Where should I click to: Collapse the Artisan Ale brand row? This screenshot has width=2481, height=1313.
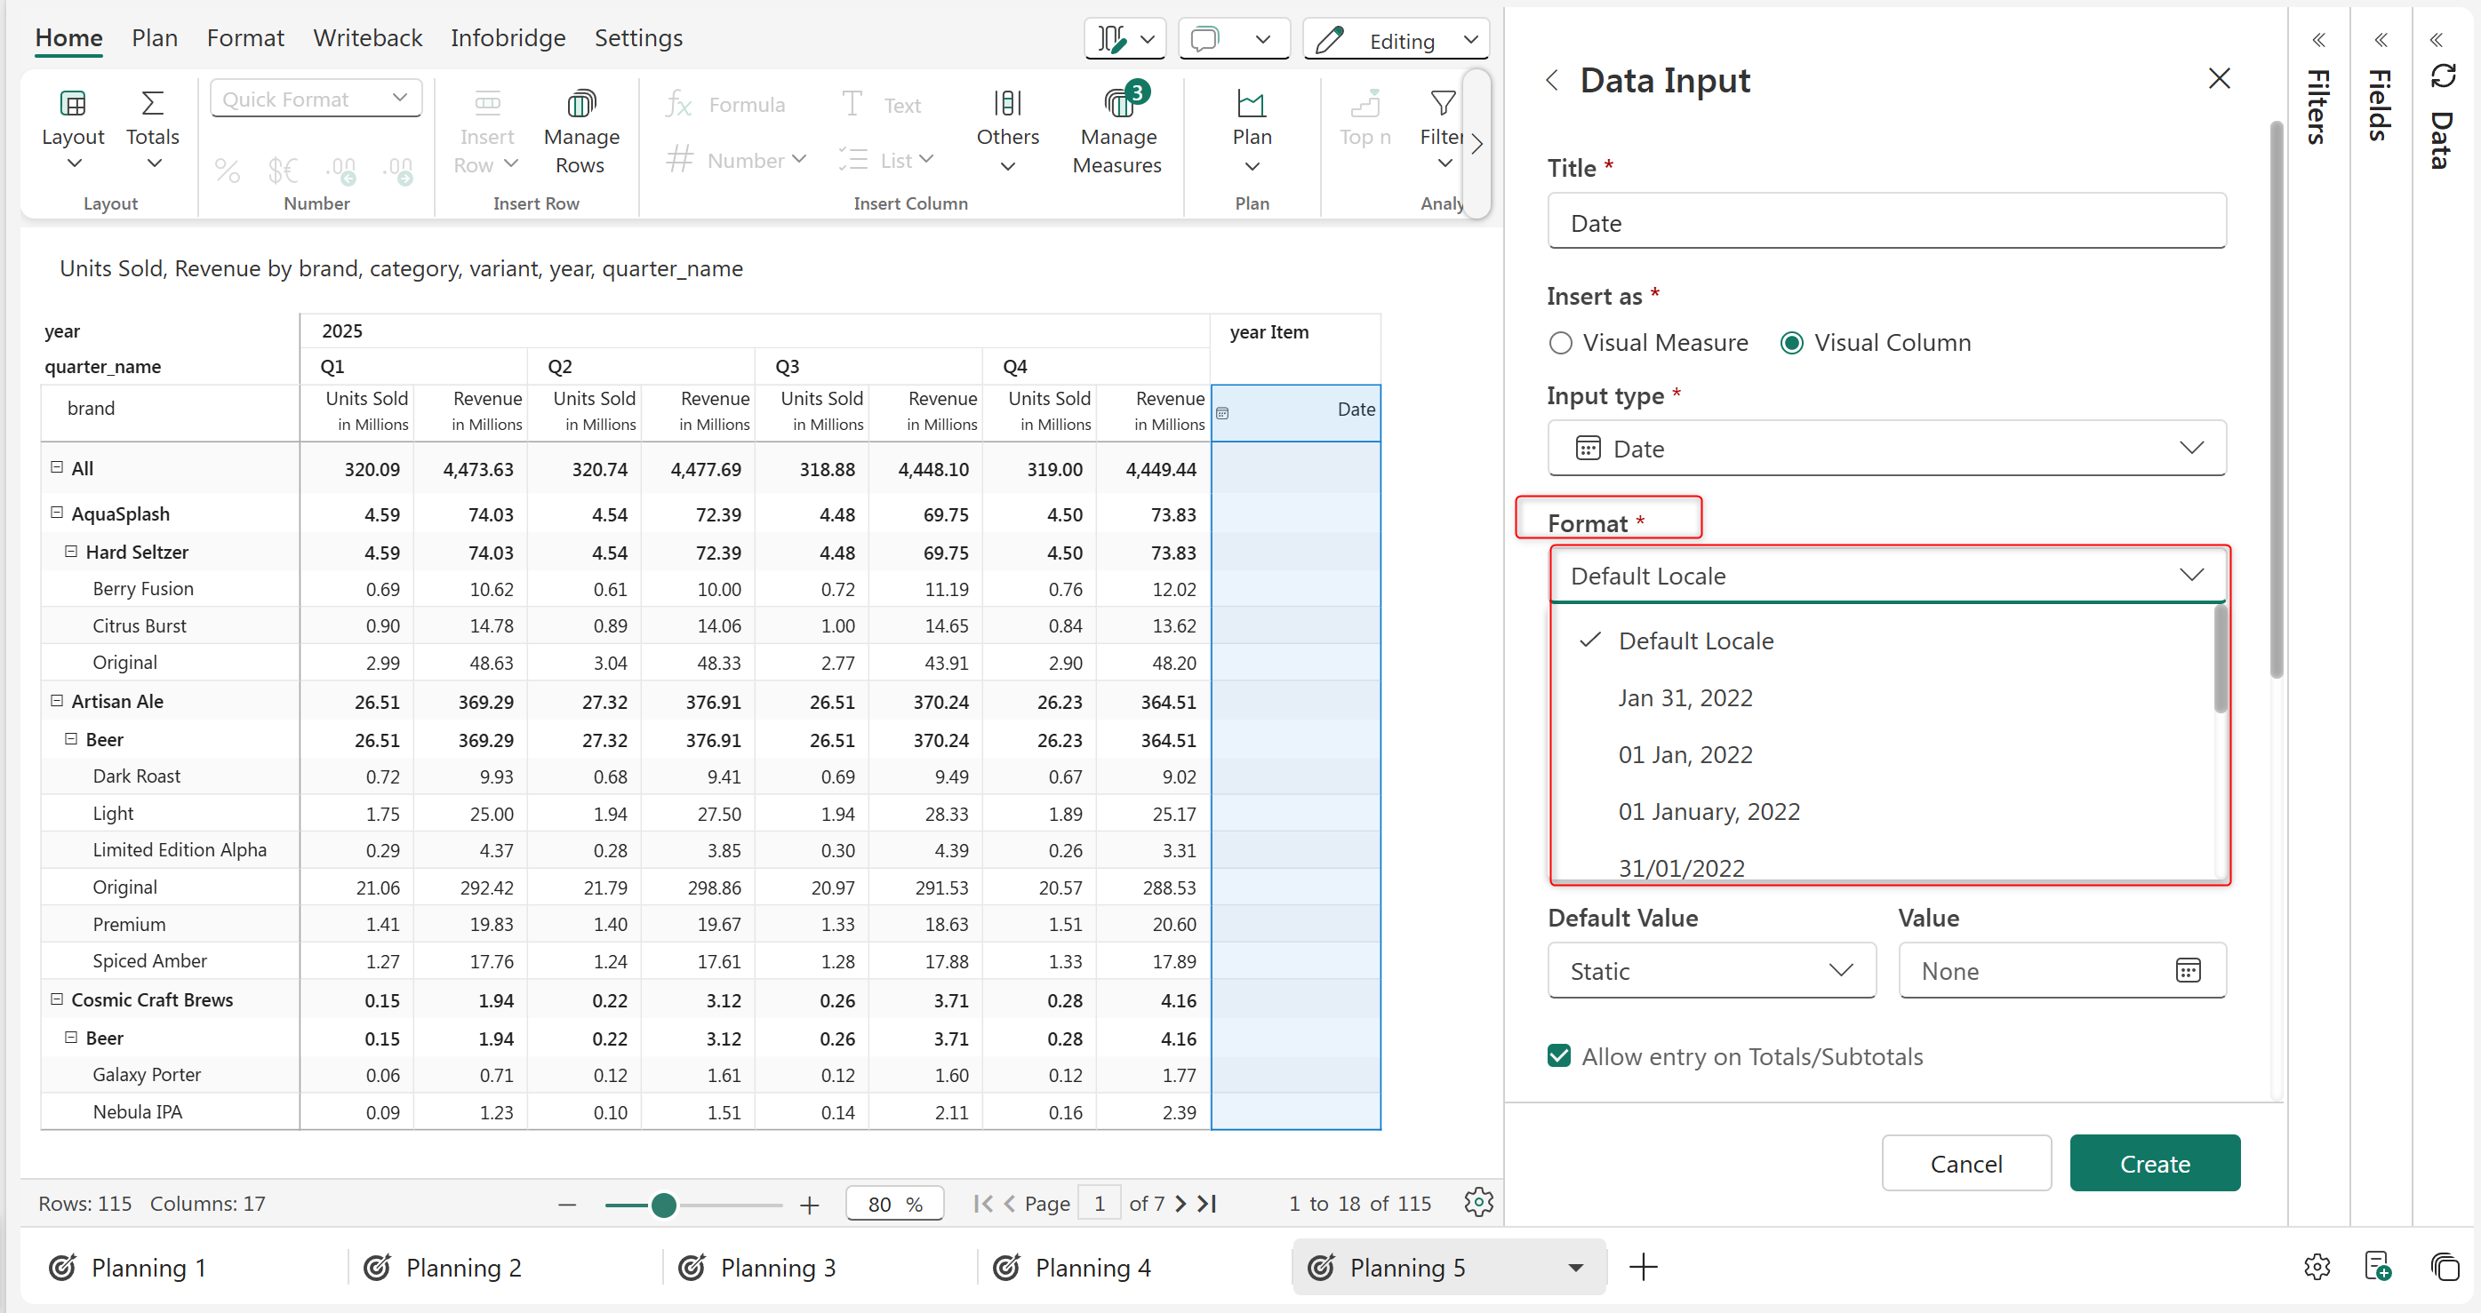click(57, 701)
